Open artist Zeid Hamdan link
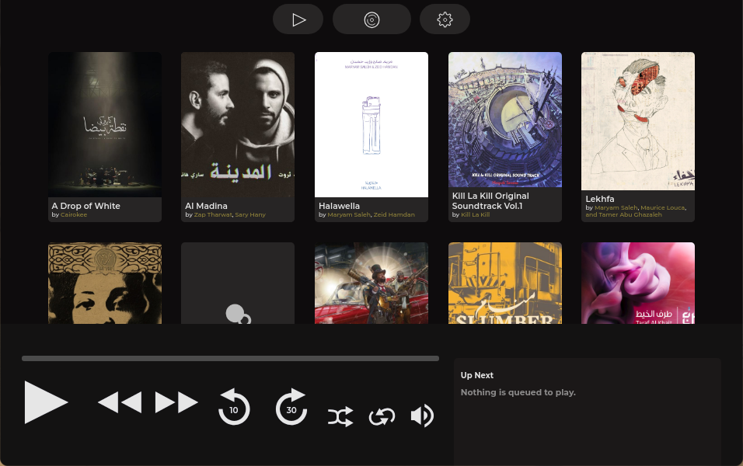 click(394, 214)
